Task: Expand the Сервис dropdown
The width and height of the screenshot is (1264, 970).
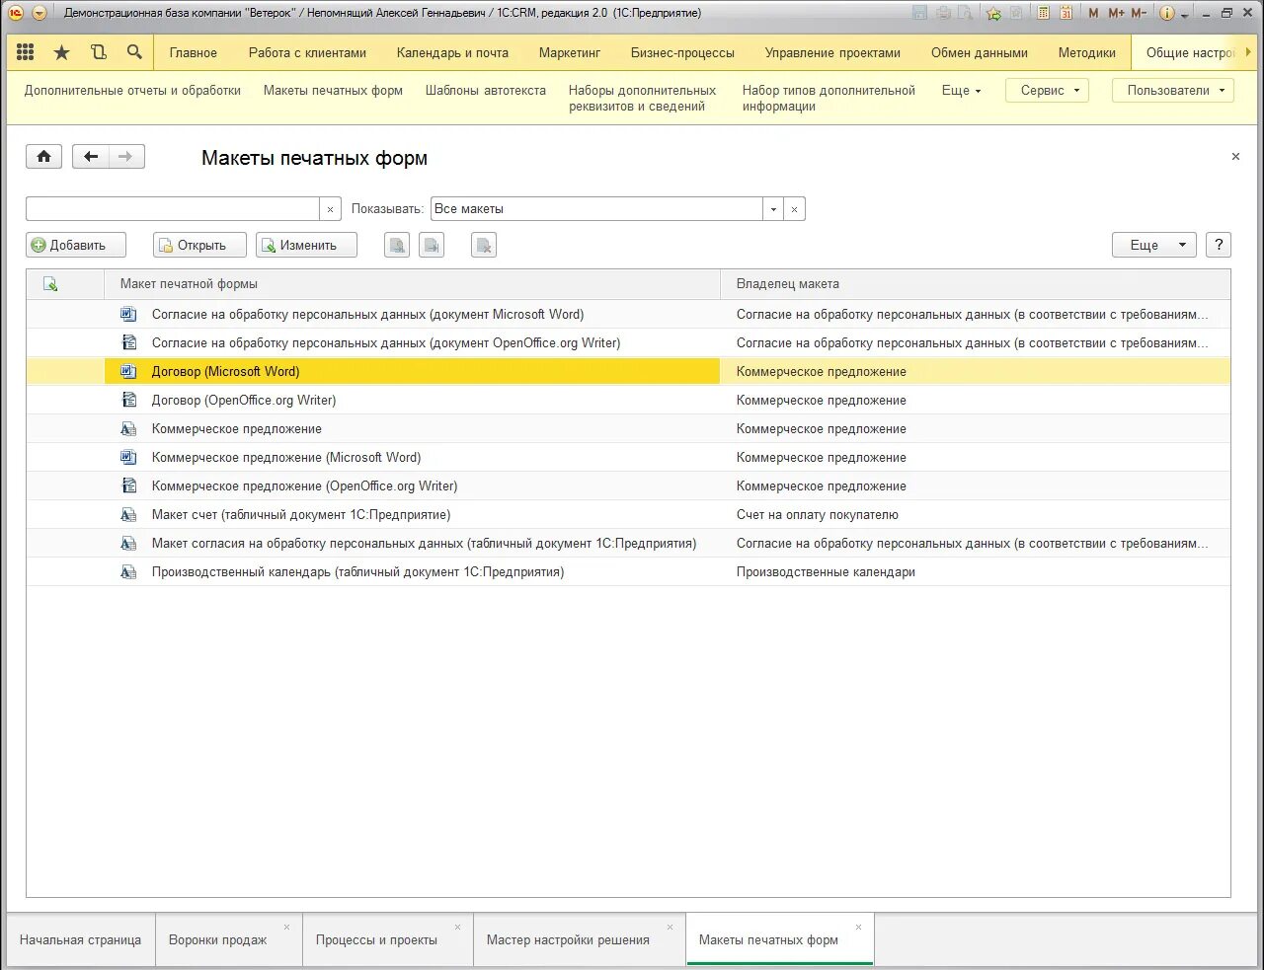Action: coord(1047,90)
